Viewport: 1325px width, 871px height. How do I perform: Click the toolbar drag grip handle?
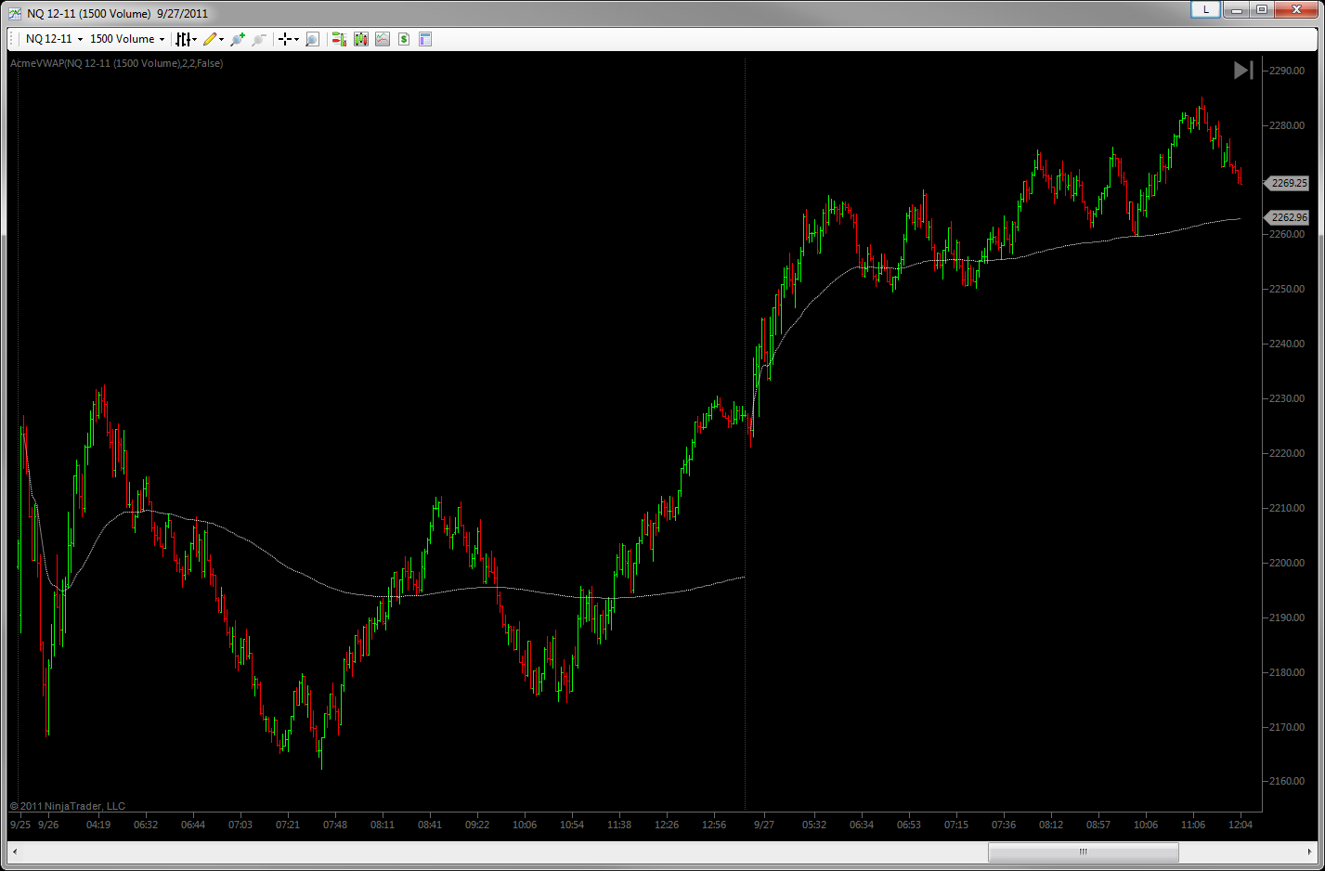[x=11, y=39]
